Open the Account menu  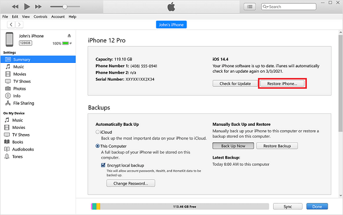pyautogui.click(x=58, y=17)
